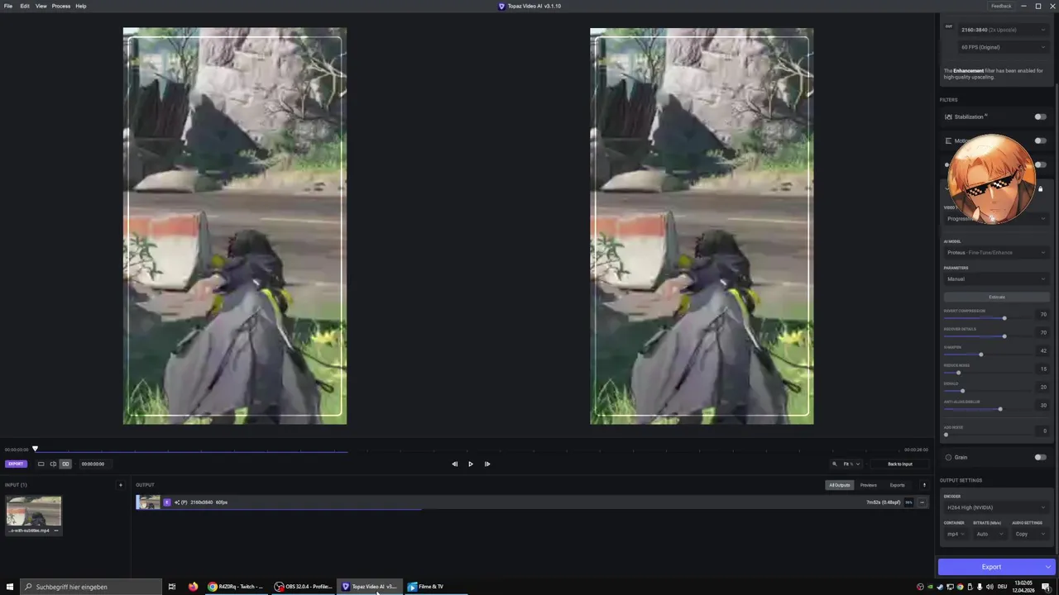Click the Feedback button

[x=1001, y=6]
